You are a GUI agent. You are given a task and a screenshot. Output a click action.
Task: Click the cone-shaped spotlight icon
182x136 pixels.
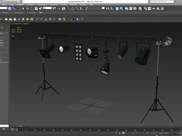point(23,19)
